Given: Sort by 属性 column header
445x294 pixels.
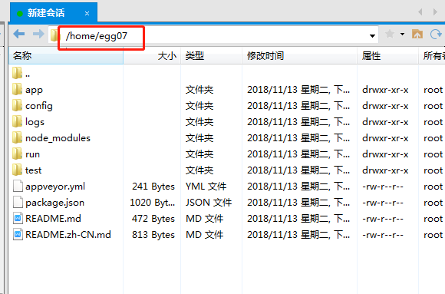Looking at the screenshot, I should point(387,56).
